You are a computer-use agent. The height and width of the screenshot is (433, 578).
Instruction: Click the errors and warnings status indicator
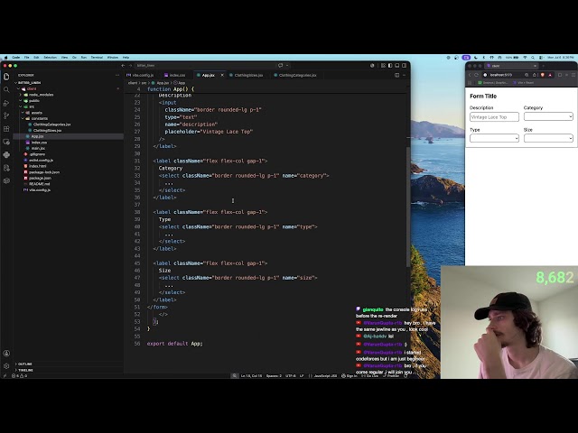[19, 376]
